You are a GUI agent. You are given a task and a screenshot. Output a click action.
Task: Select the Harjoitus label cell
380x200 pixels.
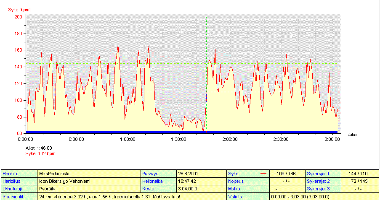tap(19, 181)
